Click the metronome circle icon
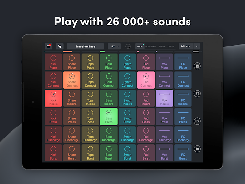This screenshot has height=184, width=245. click(x=128, y=46)
